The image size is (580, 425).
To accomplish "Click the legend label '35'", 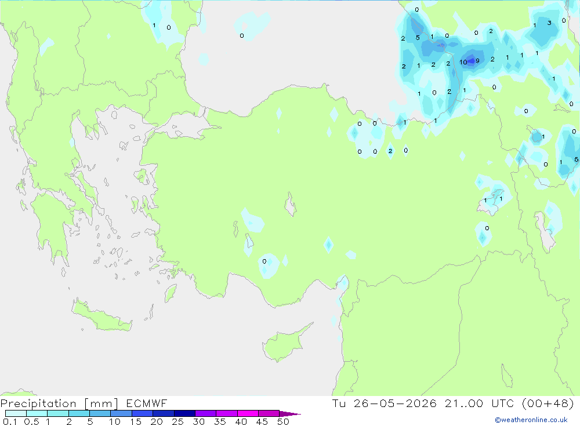I will coord(220,422).
